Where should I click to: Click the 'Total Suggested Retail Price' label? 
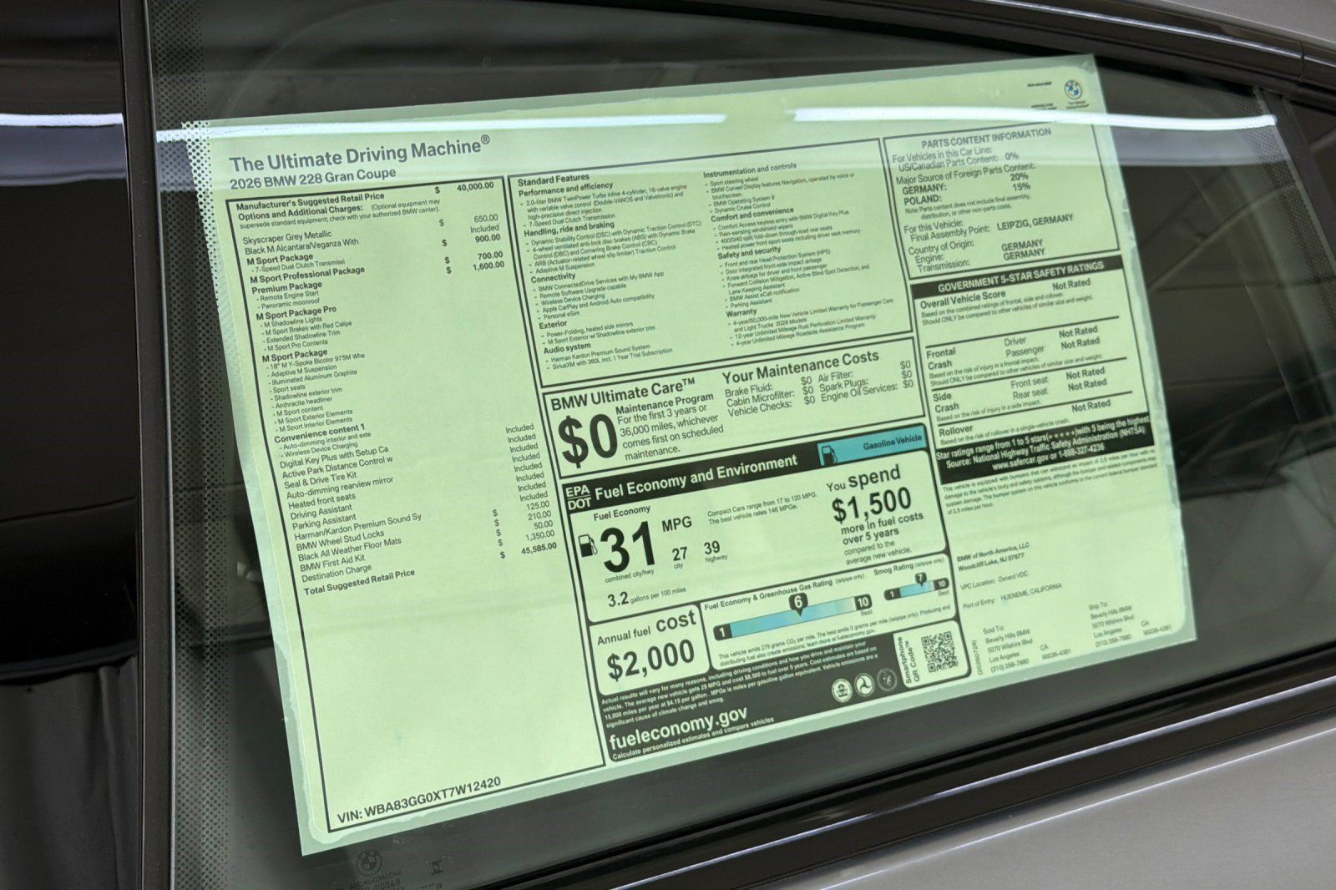[360, 583]
